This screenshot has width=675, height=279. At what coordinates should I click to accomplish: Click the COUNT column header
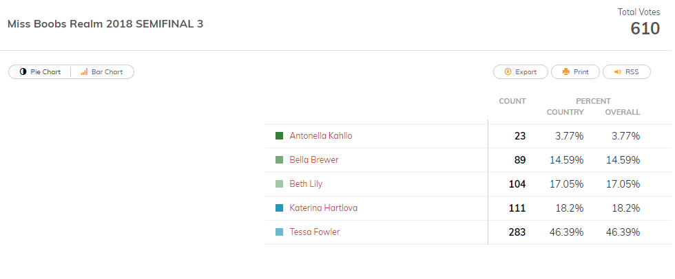512,101
